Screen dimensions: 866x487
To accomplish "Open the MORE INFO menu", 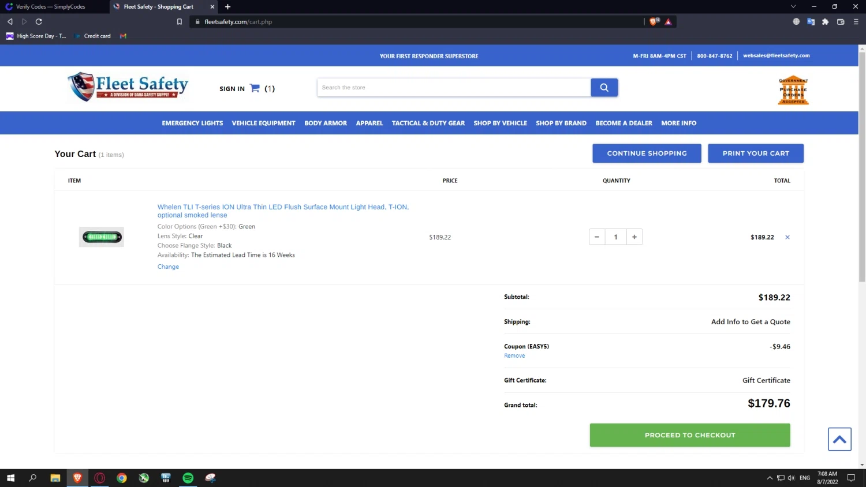I will pyautogui.click(x=679, y=123).
